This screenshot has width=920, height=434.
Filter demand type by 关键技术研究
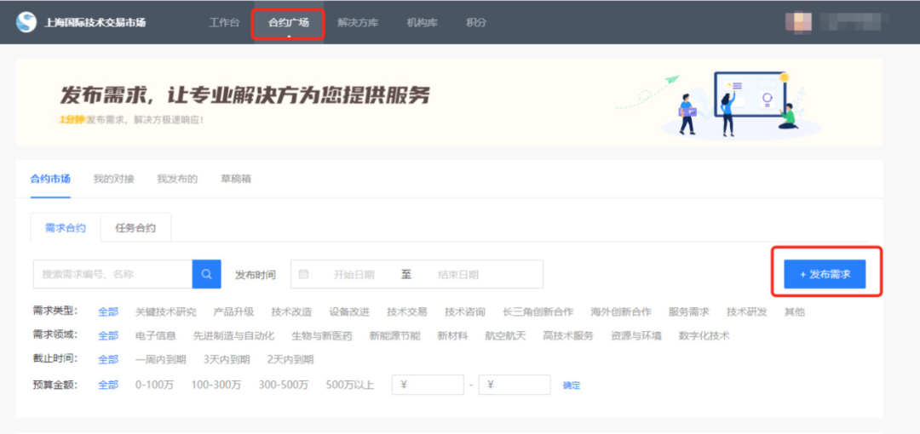[165, 312]
